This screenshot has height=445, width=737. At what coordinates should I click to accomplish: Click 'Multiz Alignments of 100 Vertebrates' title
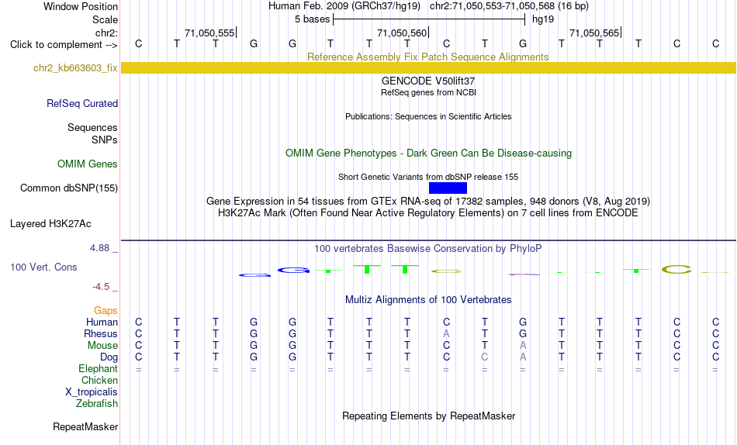tap(428, 299)
